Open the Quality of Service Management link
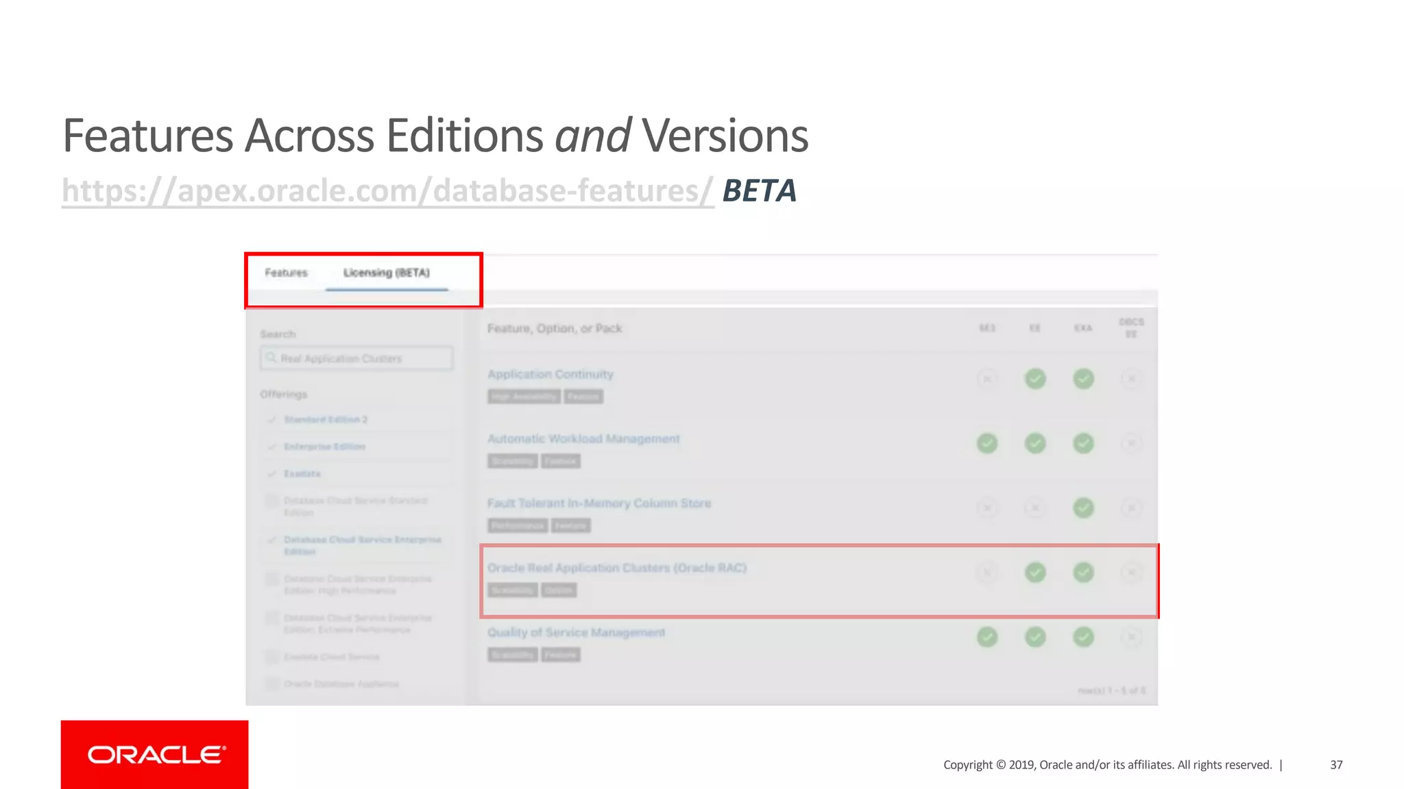This screenshot has width=1404, height=789. click(576, 632)
